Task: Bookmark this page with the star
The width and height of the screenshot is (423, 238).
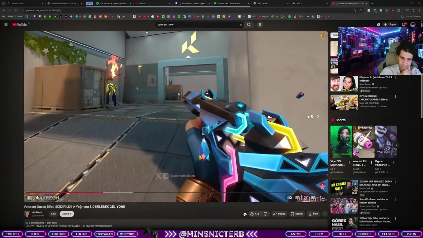Action: (361, 10)
